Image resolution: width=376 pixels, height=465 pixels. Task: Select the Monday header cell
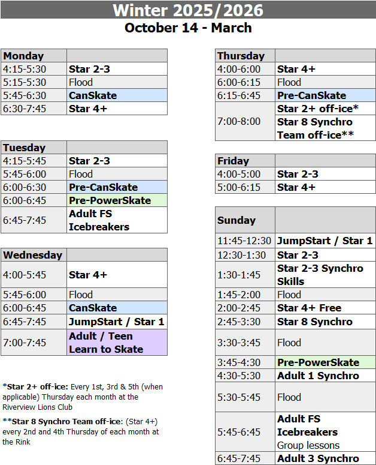tap(34, 56)
